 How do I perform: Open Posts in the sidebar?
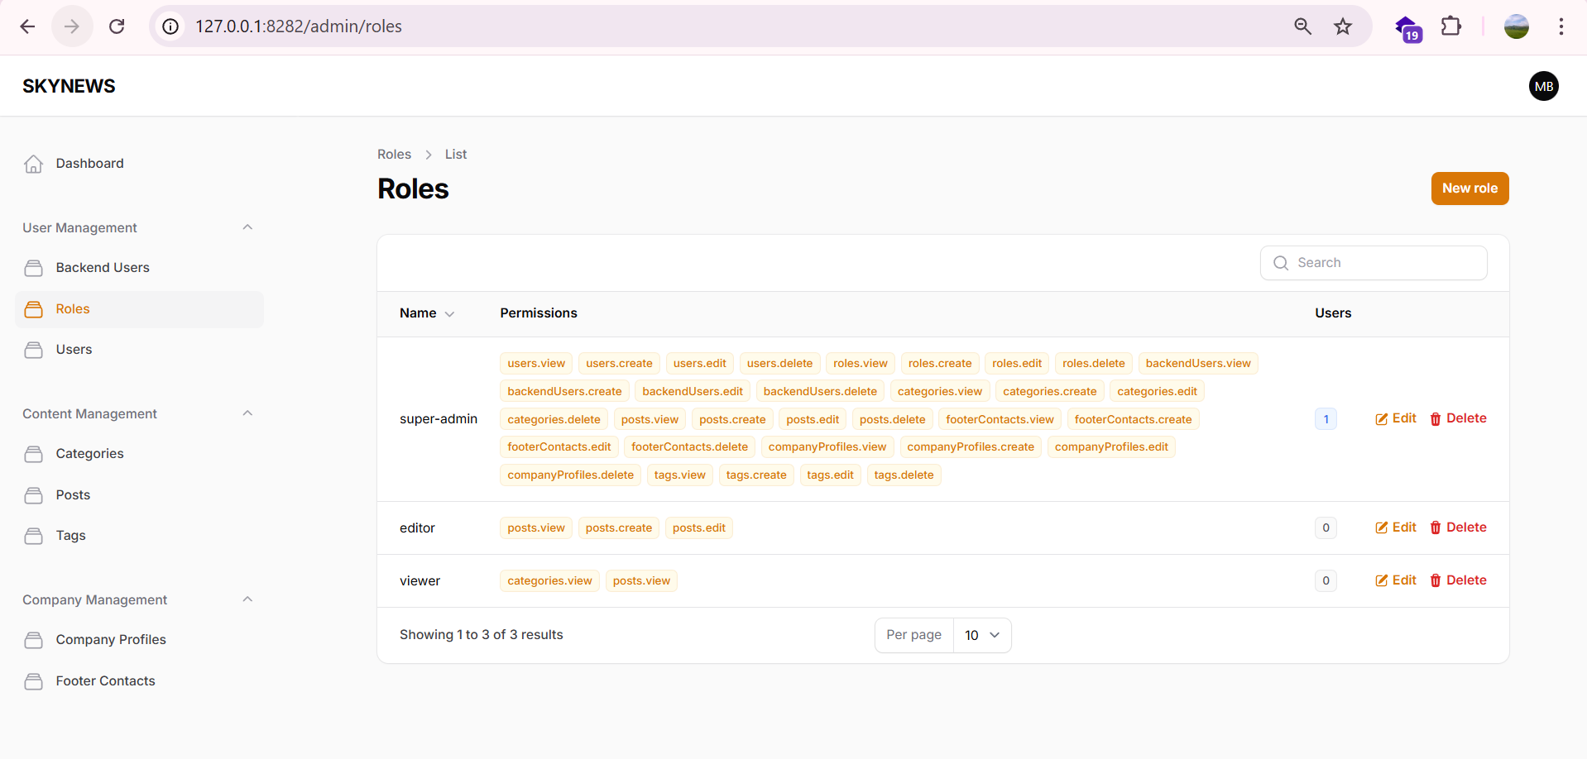pyautogui.click(x=73, y=495)
